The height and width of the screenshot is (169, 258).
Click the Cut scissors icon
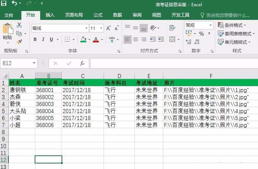(x=19, y=25)
